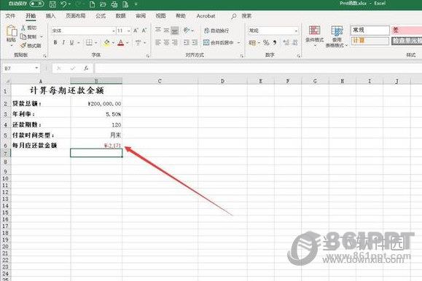Screen dimensions: 422x281
Task: Click the Percent style icon
Action: coord(266,42)
